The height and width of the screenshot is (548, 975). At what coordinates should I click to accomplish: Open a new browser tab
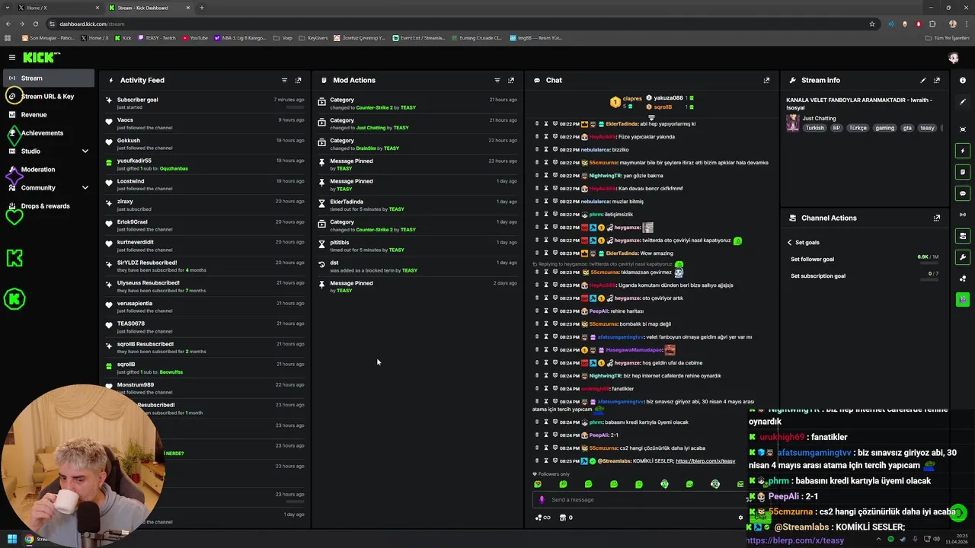pos(202,8)
